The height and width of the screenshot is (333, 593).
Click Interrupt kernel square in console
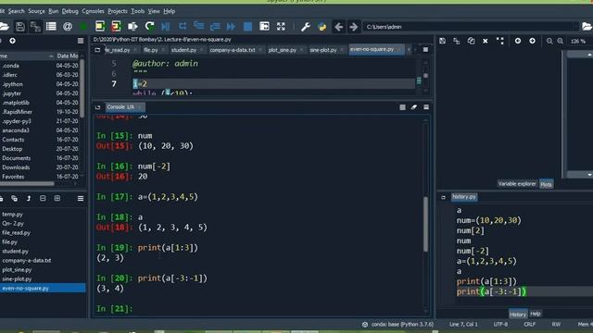pyautogui.click(x=402, y=107)
